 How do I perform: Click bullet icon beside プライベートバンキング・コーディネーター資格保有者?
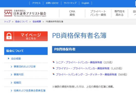[x=54, y=74]
